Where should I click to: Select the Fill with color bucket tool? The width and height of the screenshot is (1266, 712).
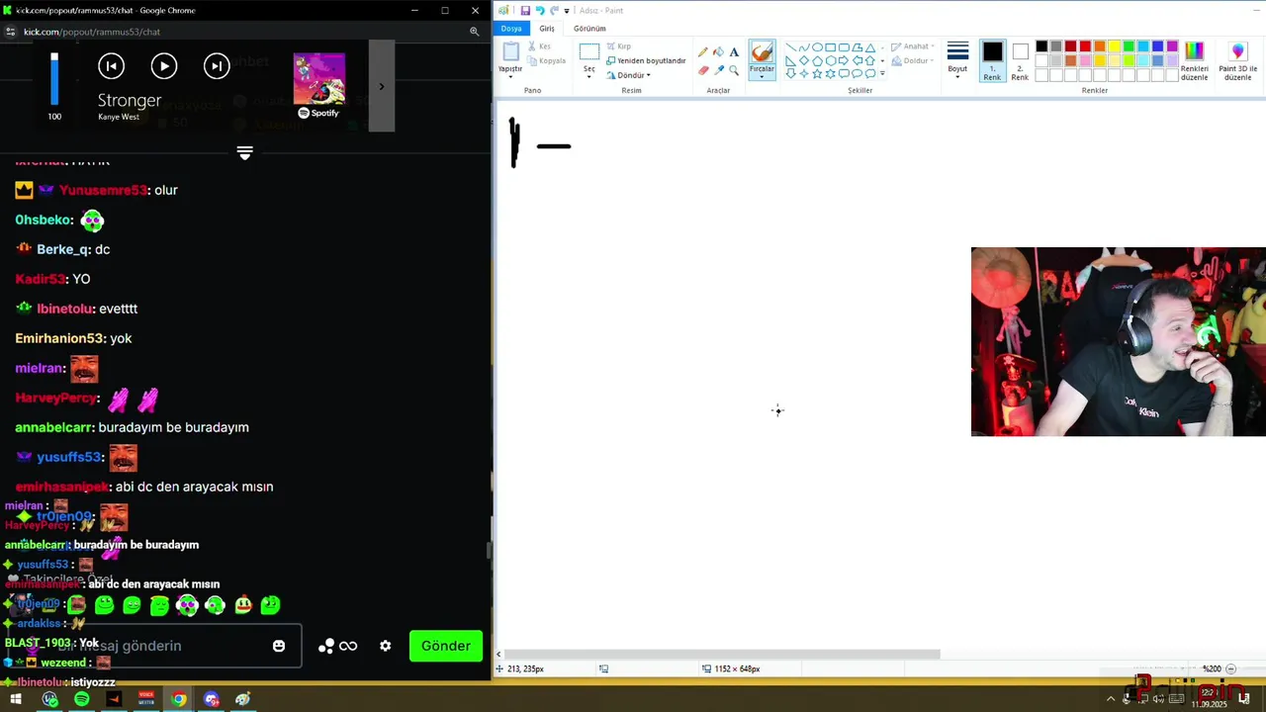[718, 52]
